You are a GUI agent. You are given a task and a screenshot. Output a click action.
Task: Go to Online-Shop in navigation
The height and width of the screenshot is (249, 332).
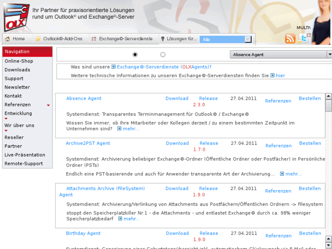tap(19, 61)
